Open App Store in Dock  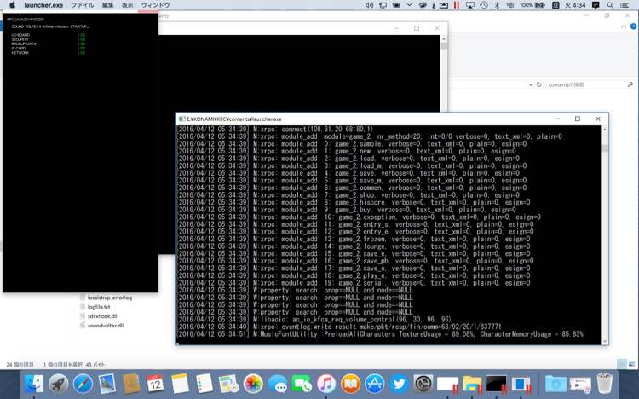[375, 384]
